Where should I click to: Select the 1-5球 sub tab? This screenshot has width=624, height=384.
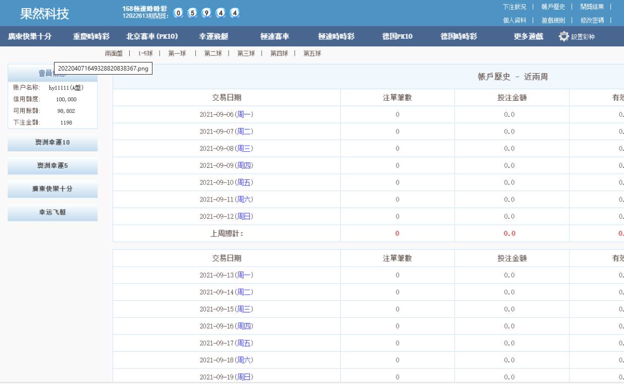pyautogui.click(x=145, y=53)
